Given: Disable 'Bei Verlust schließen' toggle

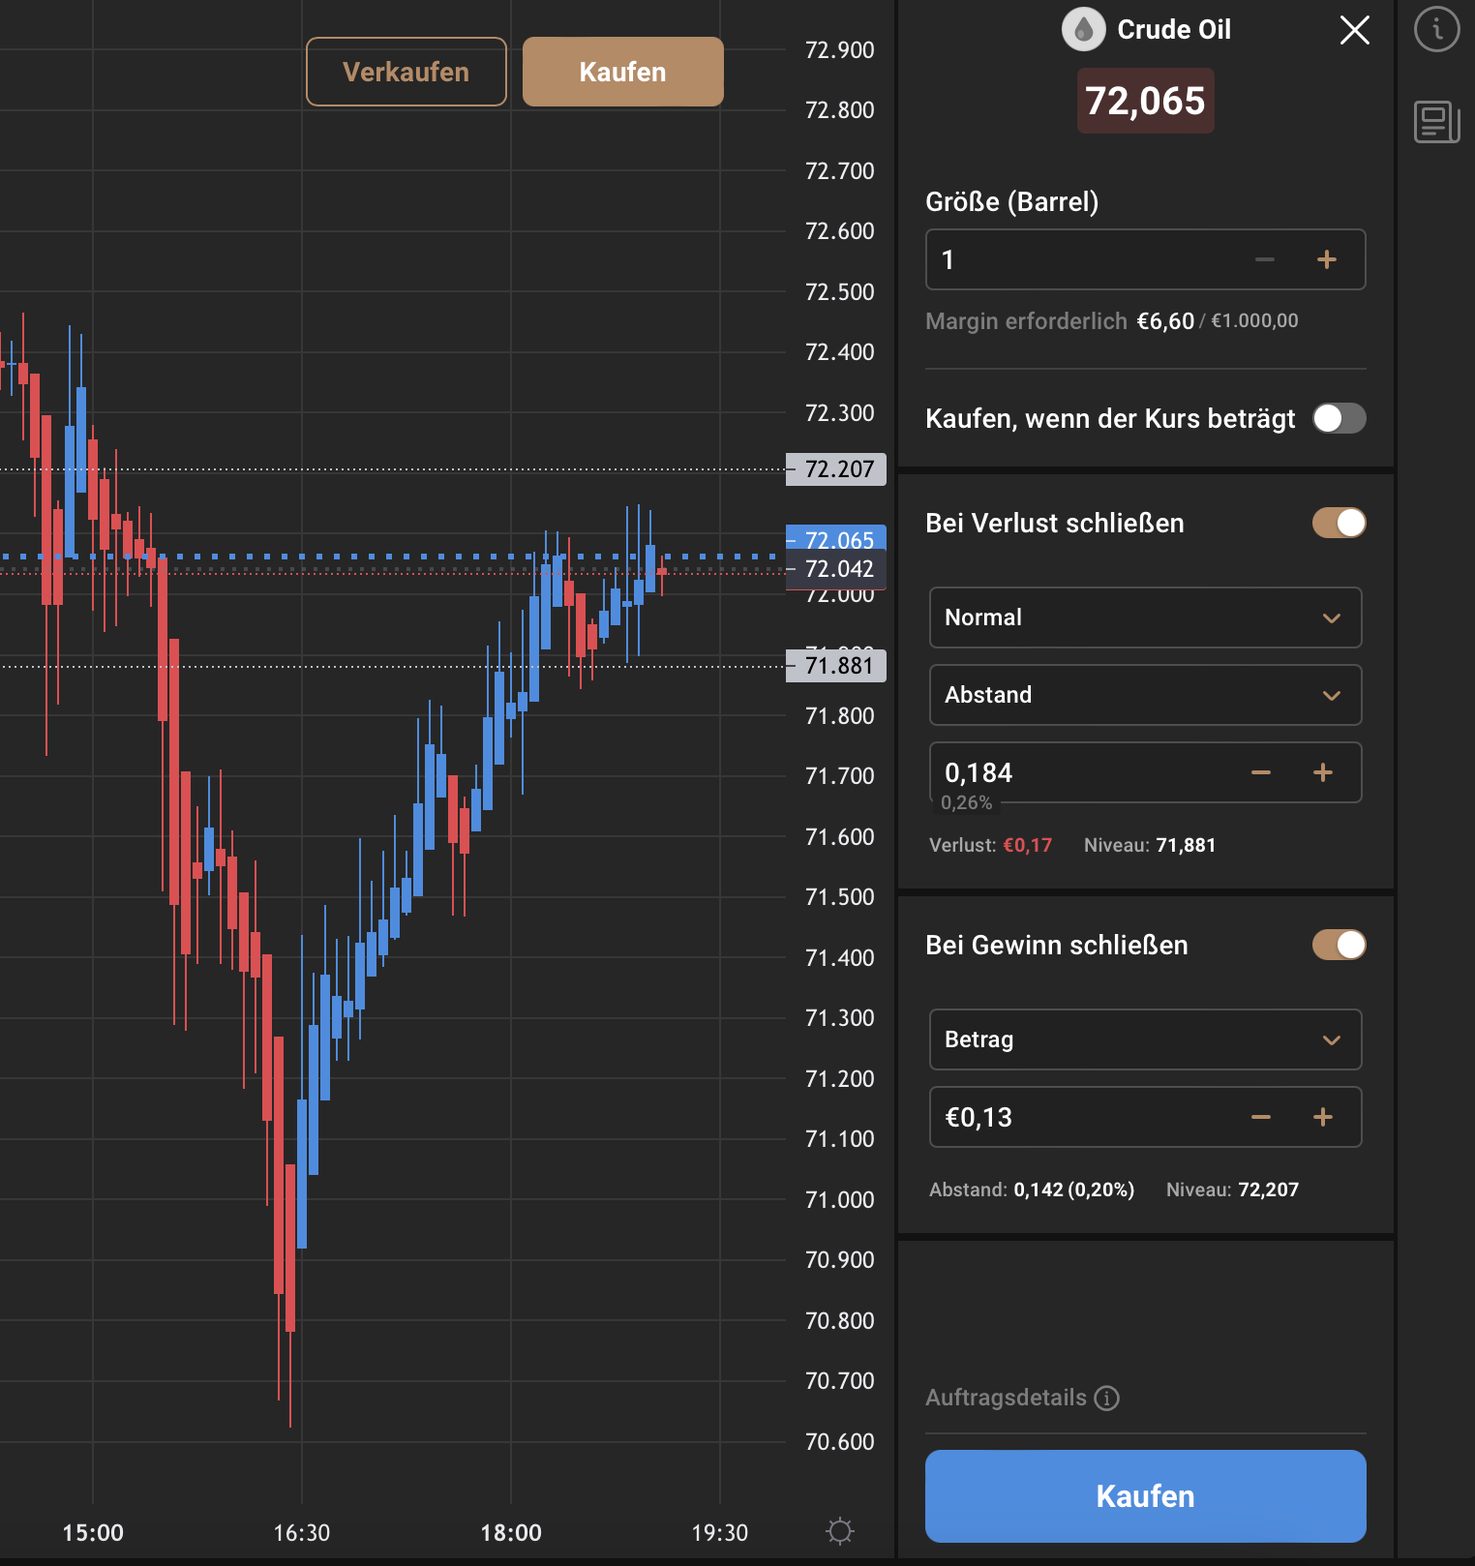Looking at the screenshot, I should 1340,523.
